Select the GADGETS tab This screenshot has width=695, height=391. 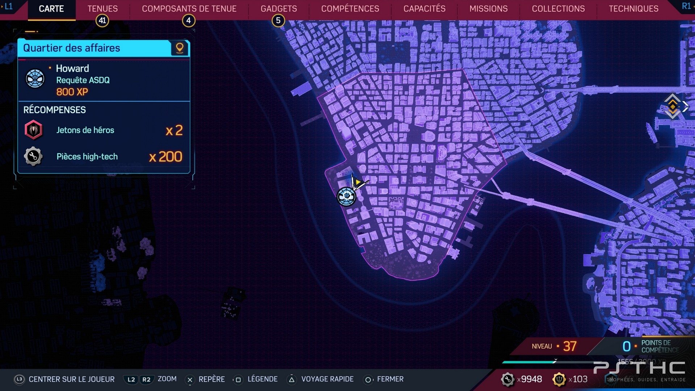pos(279,9)
